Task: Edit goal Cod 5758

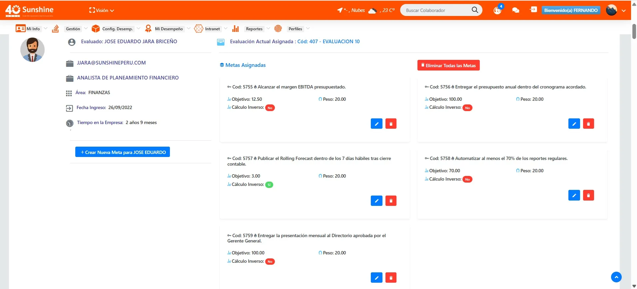Action: click(574, 195)
